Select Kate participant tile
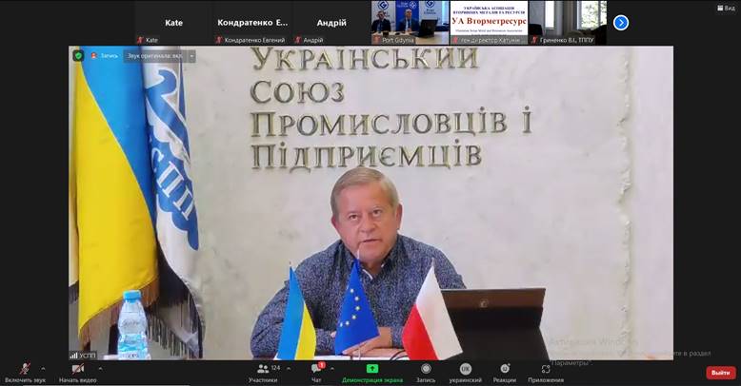 coord(173,23)
